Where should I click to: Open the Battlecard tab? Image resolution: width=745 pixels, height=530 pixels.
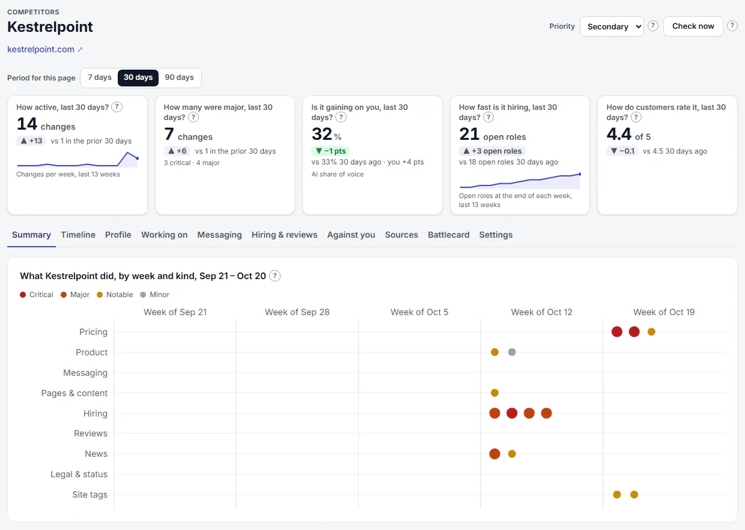449,235
